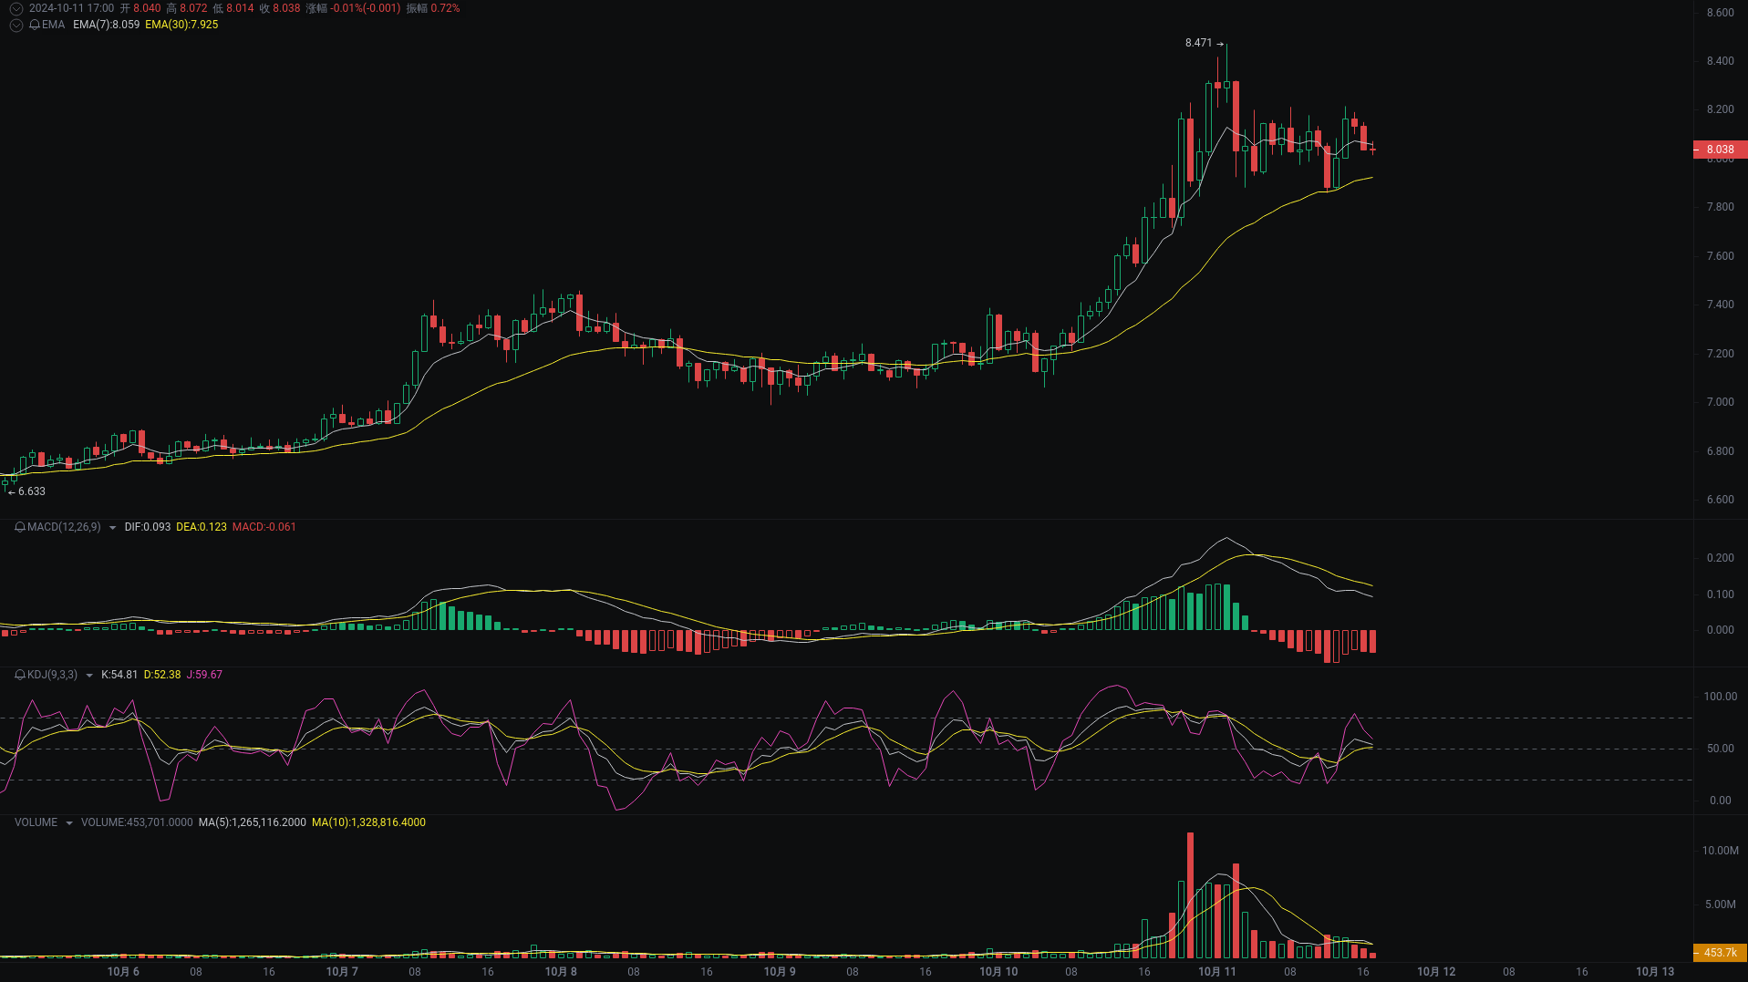Click the KDJ alert bell icon
This screenshot has width=1748, height=982.
[18, 675]
